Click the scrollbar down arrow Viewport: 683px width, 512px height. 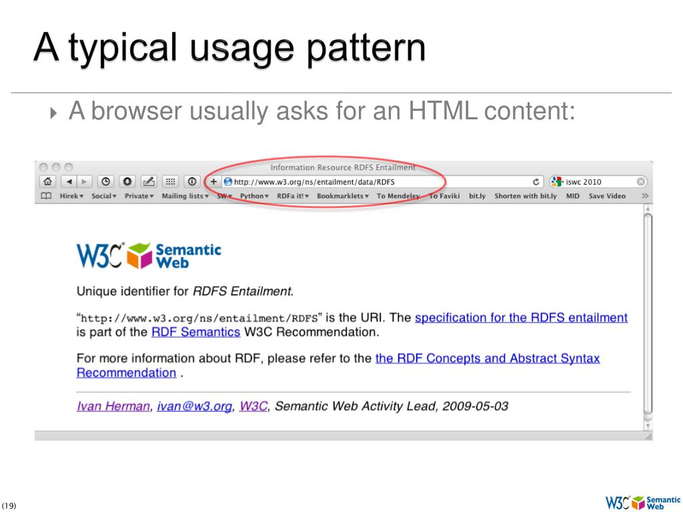coord(648,426)
